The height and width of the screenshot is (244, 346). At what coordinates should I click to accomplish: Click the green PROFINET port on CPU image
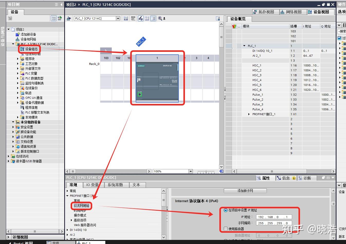(x=140, y=94)
